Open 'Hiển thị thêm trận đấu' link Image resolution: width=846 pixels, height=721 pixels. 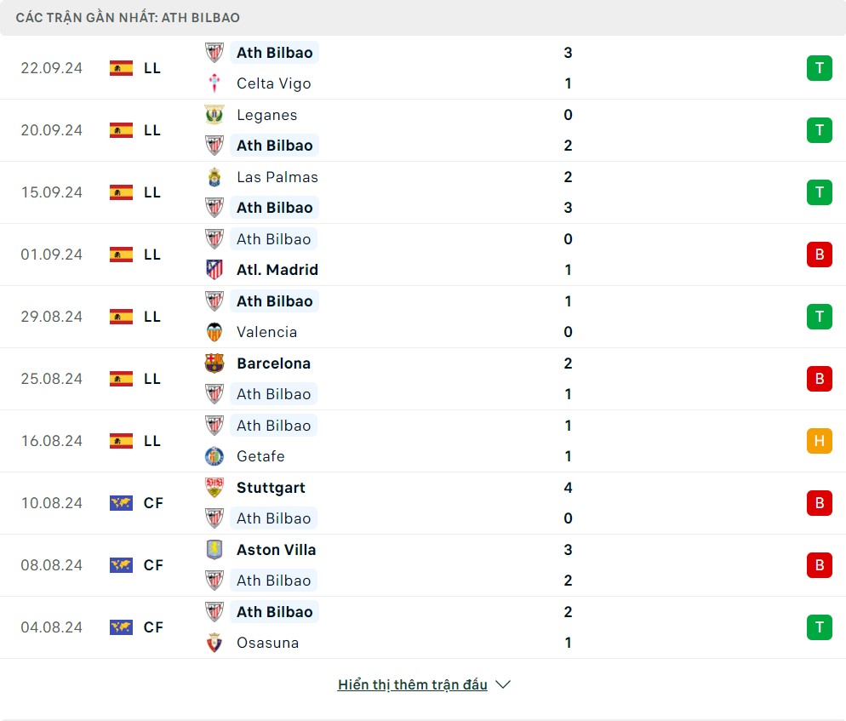pos(412,684)
